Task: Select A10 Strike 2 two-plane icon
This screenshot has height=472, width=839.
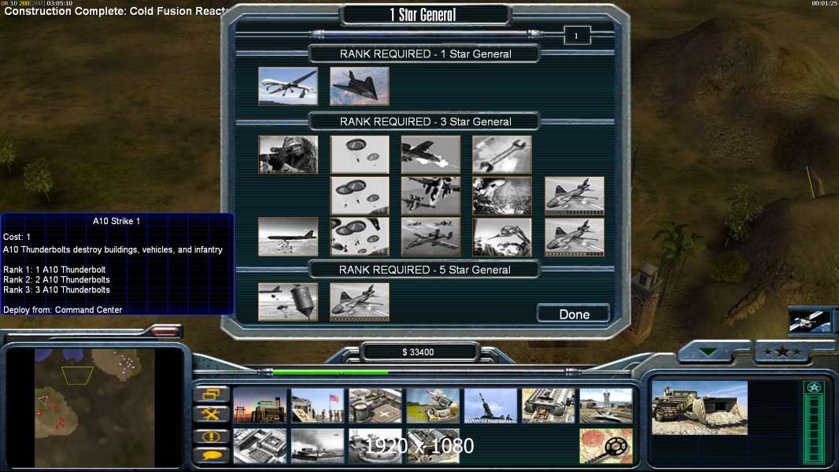Action: pyautogui.click(x=431, y=196)
